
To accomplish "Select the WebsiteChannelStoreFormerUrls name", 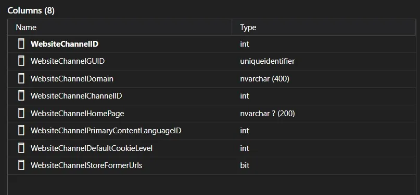I will pos(86,165).
